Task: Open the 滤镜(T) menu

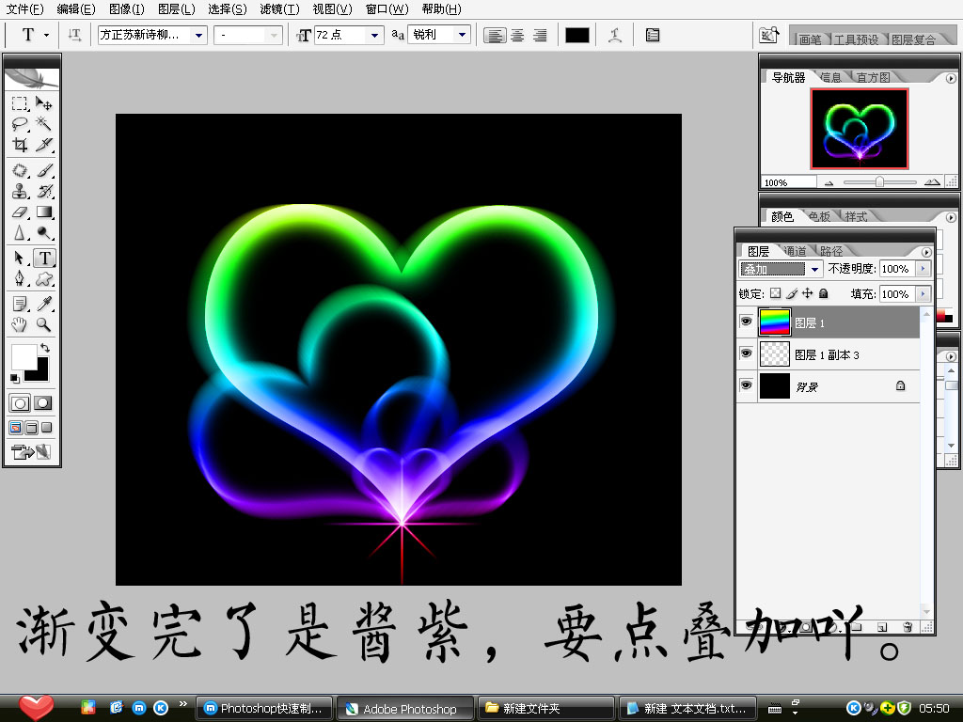Action: (x=279, y=9)
